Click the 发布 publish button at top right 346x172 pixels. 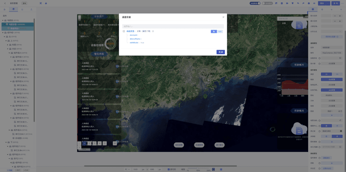(x=336, y=3)
